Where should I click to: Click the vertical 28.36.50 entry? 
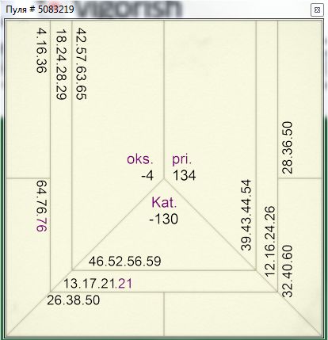point(288,147)
